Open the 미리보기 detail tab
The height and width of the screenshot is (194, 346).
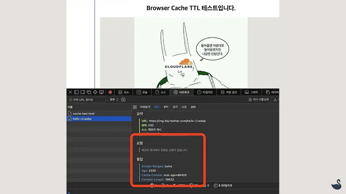click(145, 107)
